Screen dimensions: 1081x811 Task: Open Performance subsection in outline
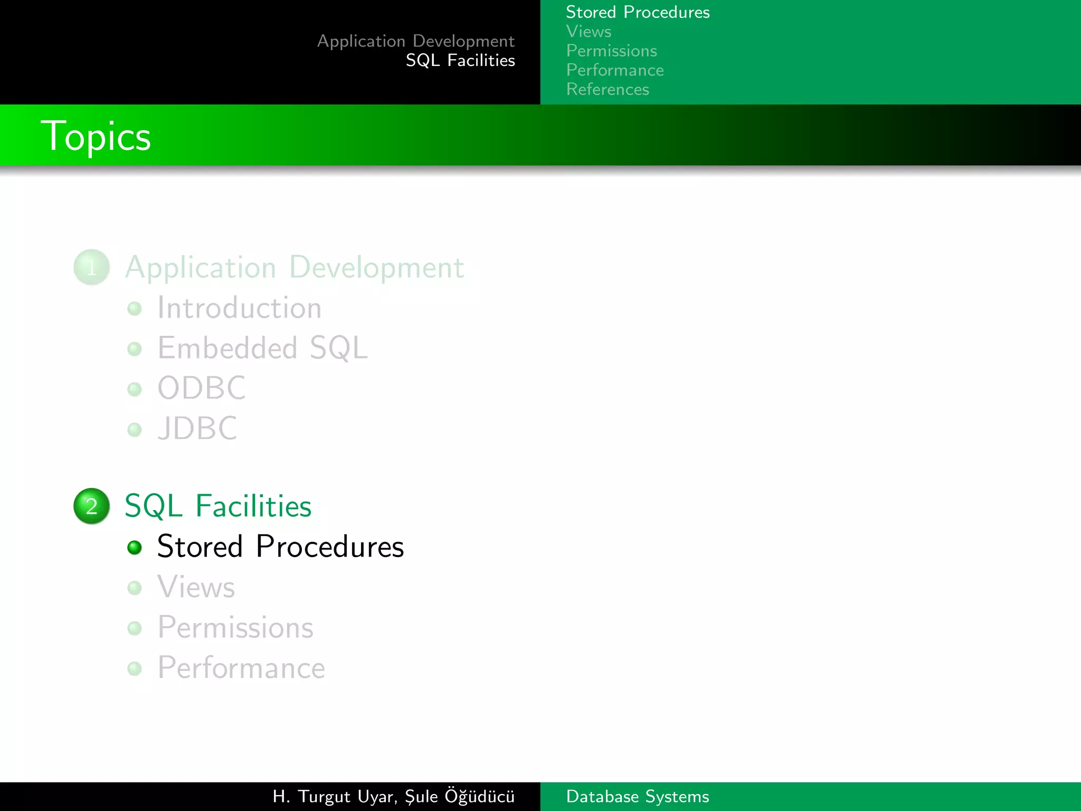tap(241, 668)
